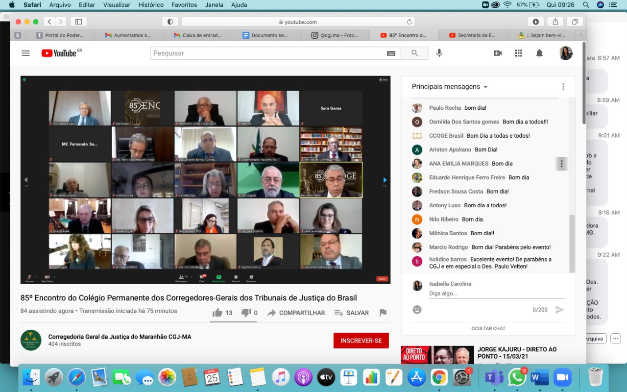Viewport: 627px width, 392px height.
Task: Click OCULTAR CHAT to collapse chat
Action: 488,328
